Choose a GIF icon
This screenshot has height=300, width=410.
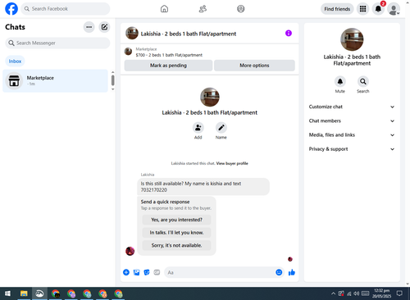[157, 272]
